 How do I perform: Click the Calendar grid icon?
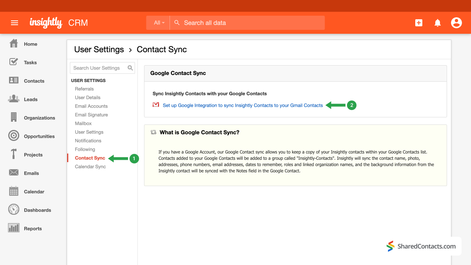(x=14, y=191)
